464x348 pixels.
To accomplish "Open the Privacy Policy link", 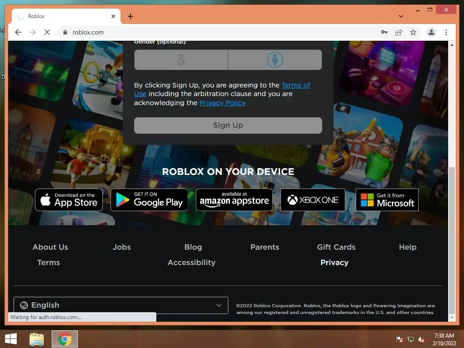I will pyautogui.click(x=222, y=103).
